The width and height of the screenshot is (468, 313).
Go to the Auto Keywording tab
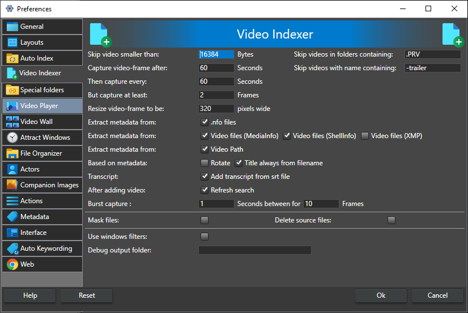click(x=42, y=248)
